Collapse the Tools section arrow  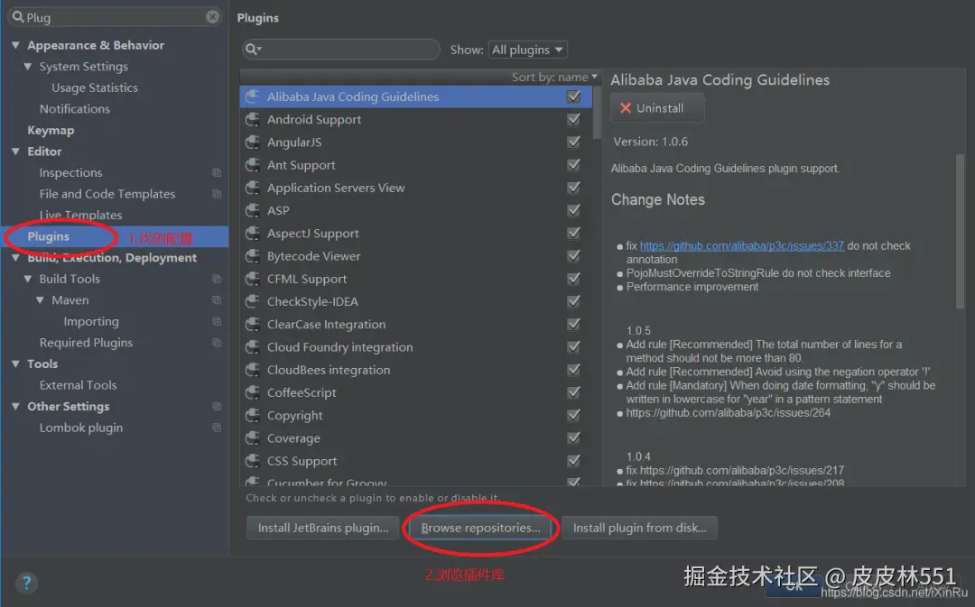pyautogui.click(x=15, y=364)
